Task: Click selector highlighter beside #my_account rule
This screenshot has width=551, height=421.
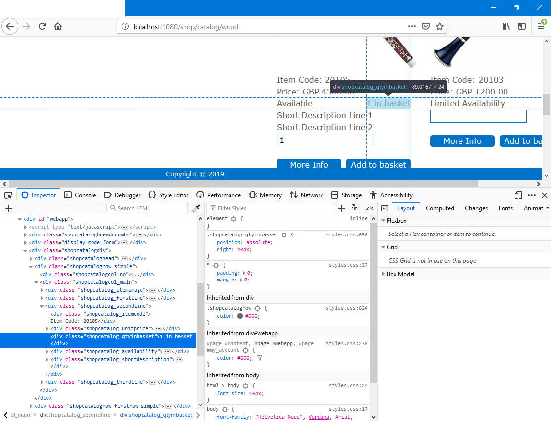Action: coord(246,350)
